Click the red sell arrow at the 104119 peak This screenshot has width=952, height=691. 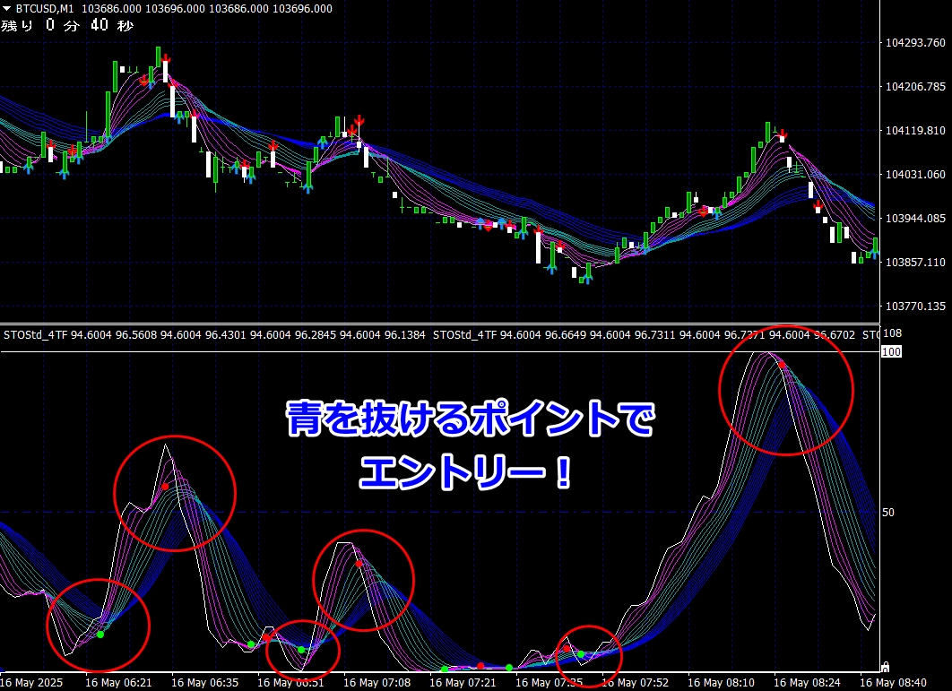783,134
